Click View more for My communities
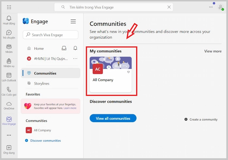The image size is (228, 160). pyautogui.click(x=213, y=51)
